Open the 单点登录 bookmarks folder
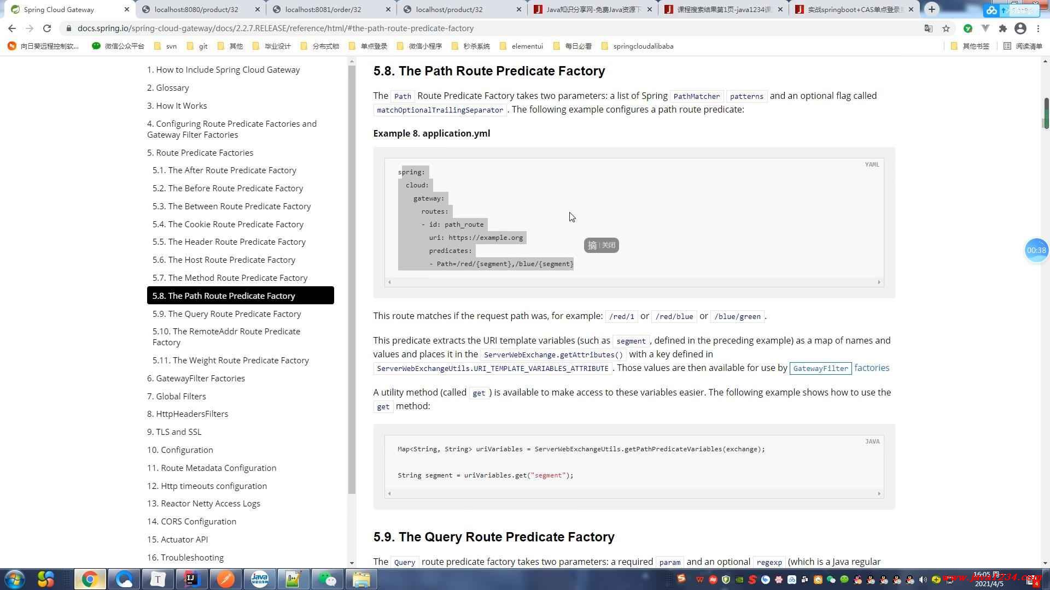Image resolution: width=1050 pixels, height=590 pixels. pyautogui.click(x=367, y=46)
